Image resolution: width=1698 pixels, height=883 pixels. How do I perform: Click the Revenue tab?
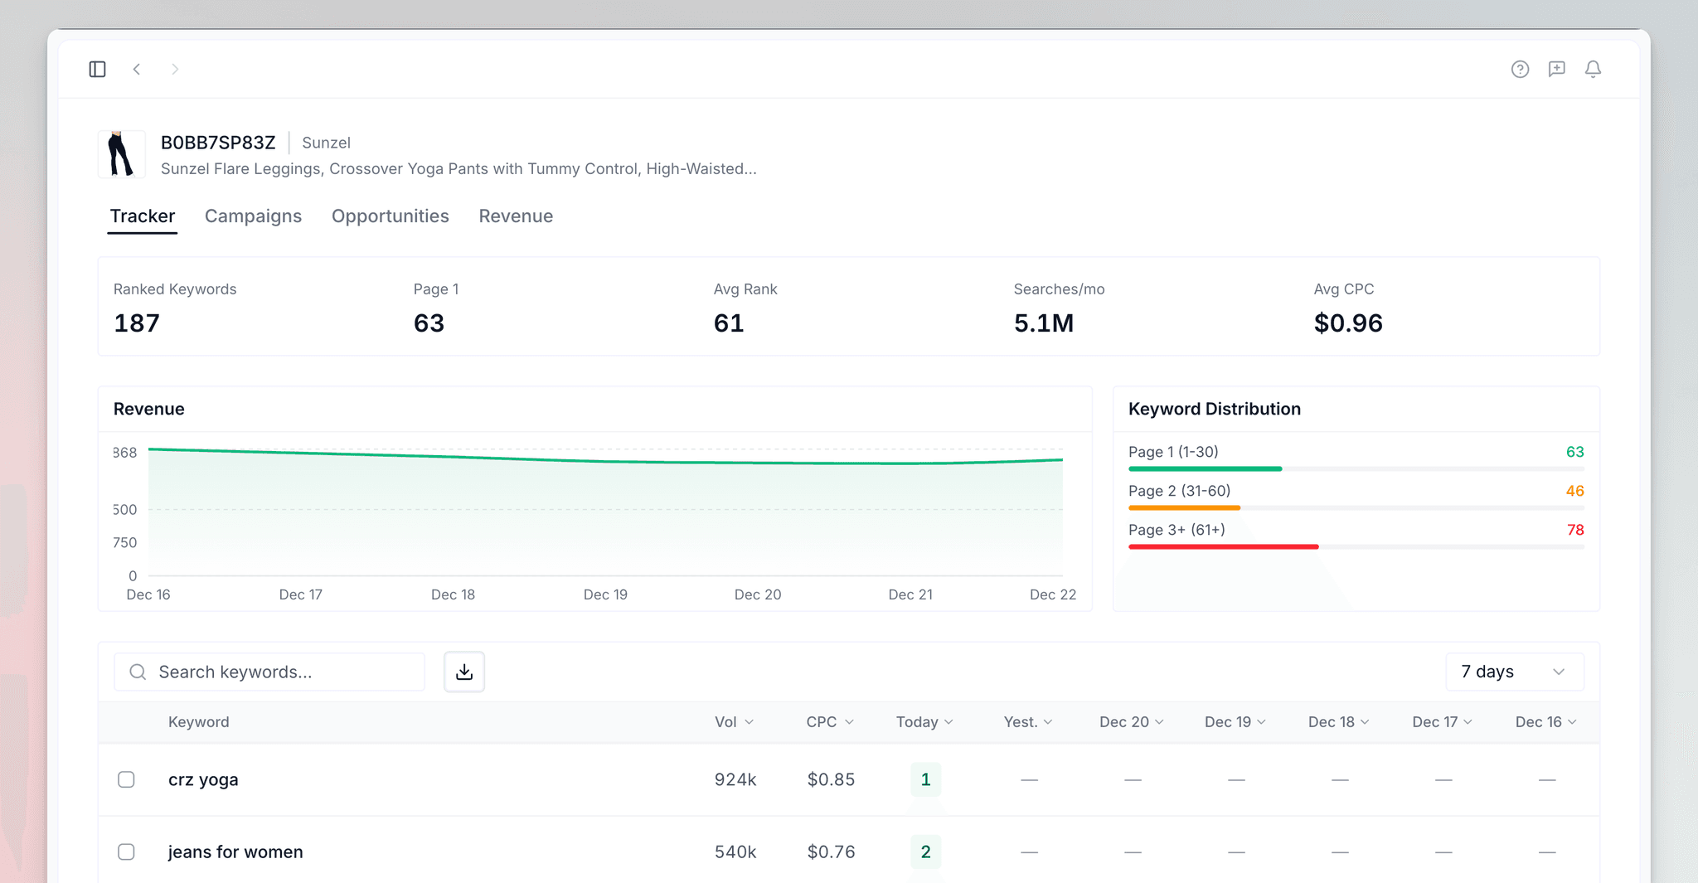tap(516, 216)
